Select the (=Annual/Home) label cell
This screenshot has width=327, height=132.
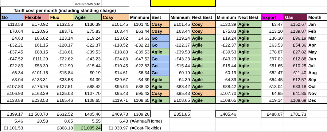click(x=146, y=121)
